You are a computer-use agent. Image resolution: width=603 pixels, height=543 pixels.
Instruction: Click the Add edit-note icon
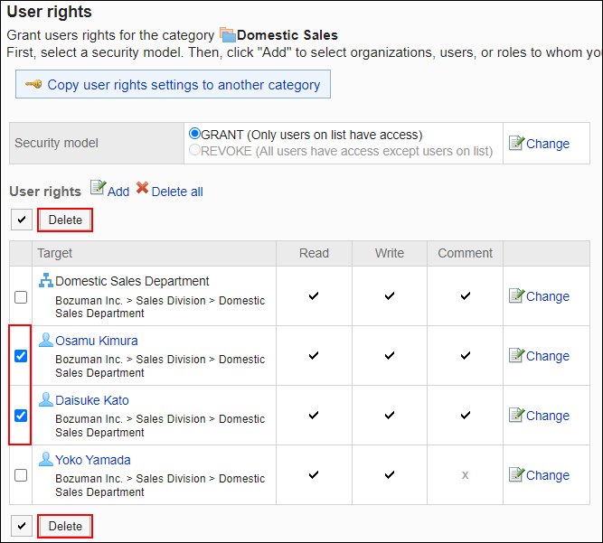(98, 188)
